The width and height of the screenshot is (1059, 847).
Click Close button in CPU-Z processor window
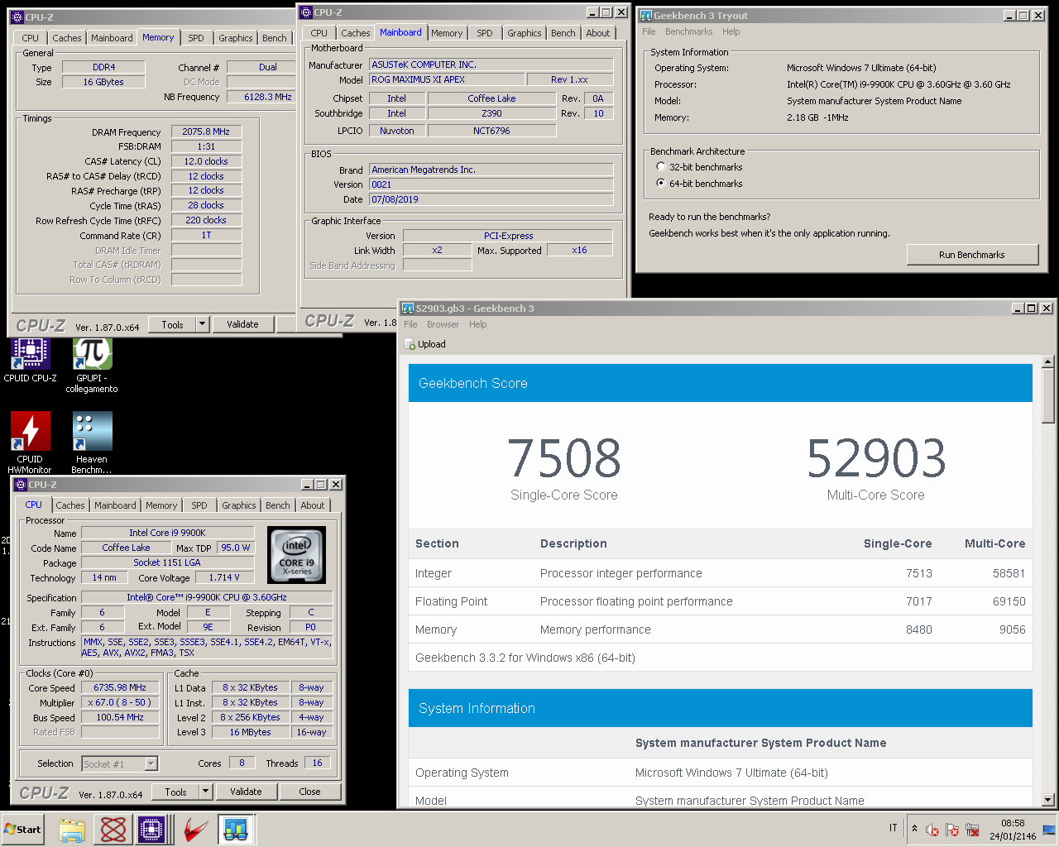coord(310,792)
